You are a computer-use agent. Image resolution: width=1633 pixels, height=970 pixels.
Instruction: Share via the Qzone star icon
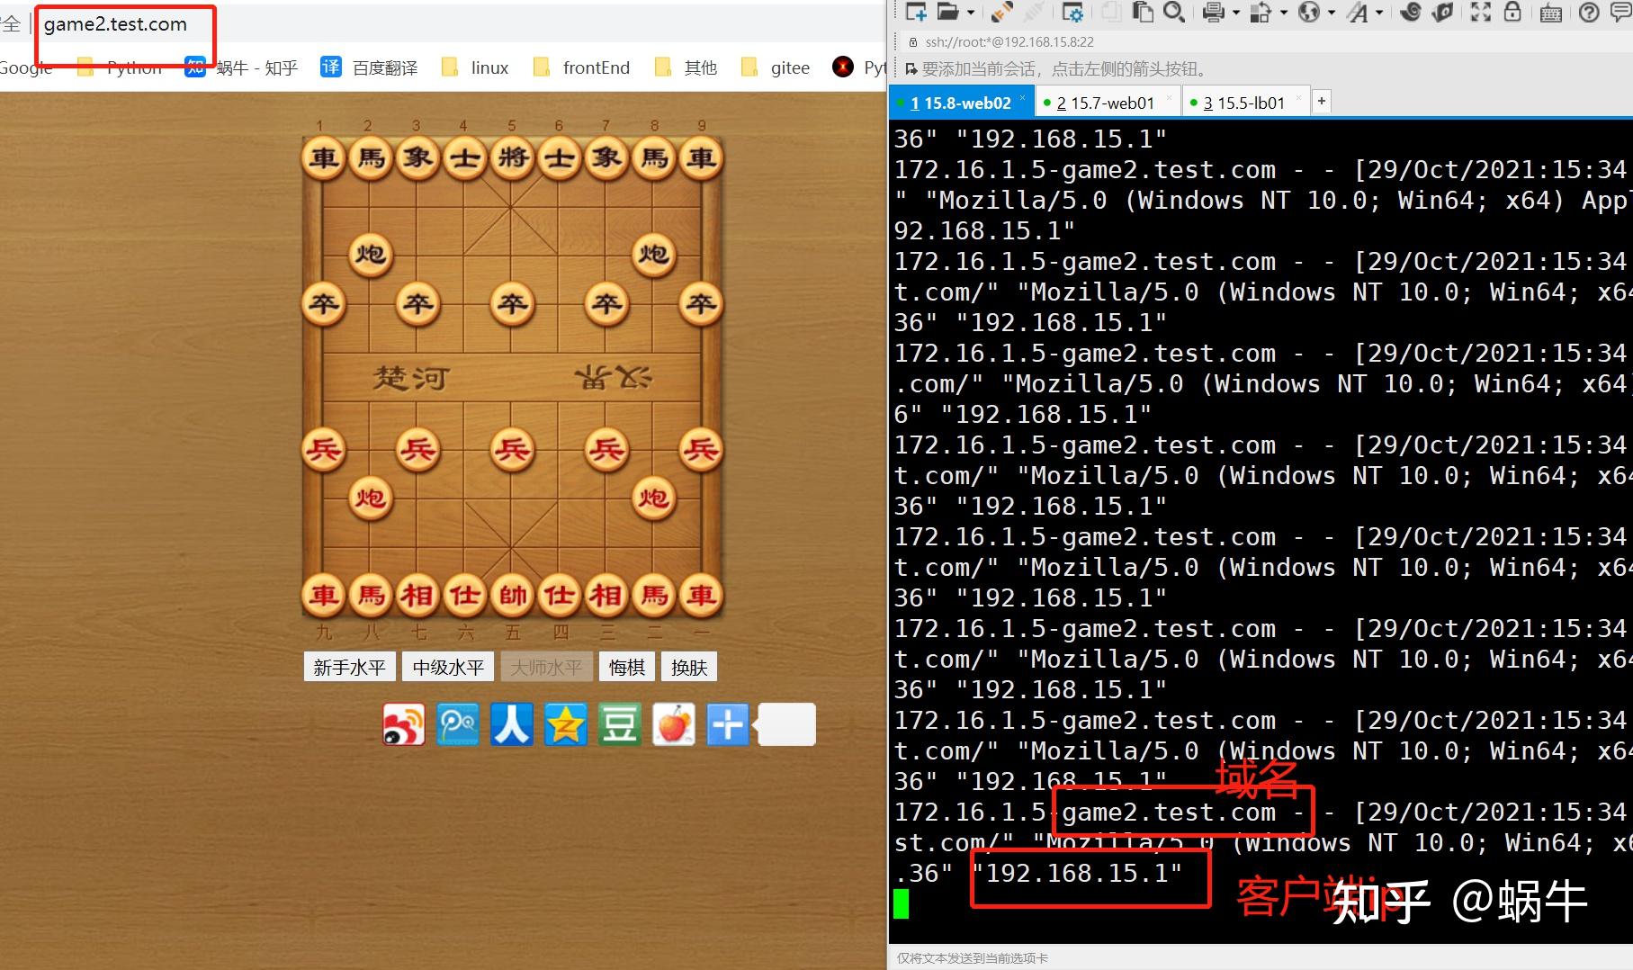[566, 724]
